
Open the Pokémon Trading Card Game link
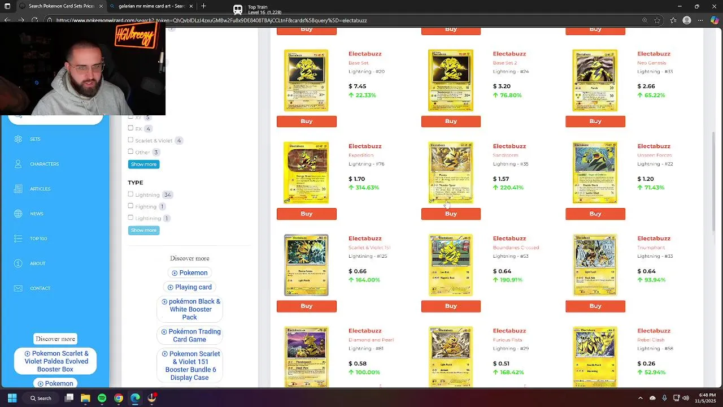pos(190,336)
